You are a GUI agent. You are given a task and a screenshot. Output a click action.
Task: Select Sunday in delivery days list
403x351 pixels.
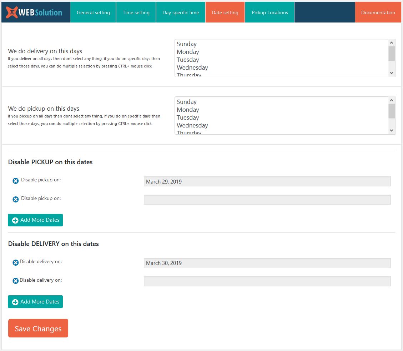(187, 44)
